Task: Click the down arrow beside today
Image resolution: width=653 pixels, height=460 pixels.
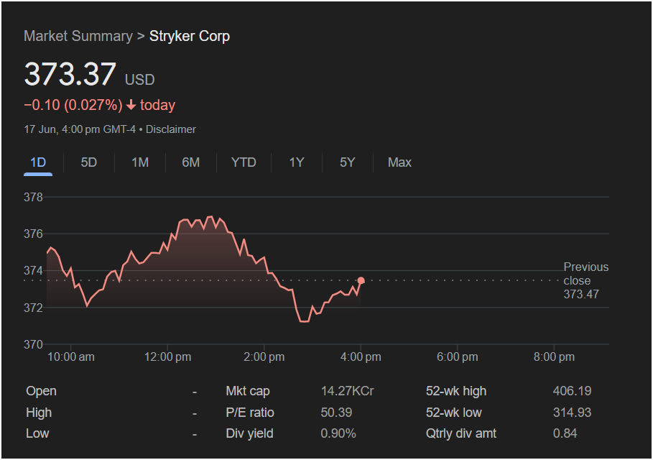Action: coord(131,105)
